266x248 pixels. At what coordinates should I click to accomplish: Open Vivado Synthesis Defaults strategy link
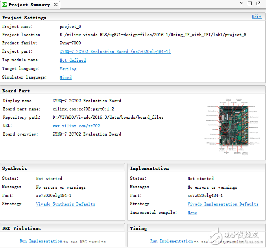point(65,204)
